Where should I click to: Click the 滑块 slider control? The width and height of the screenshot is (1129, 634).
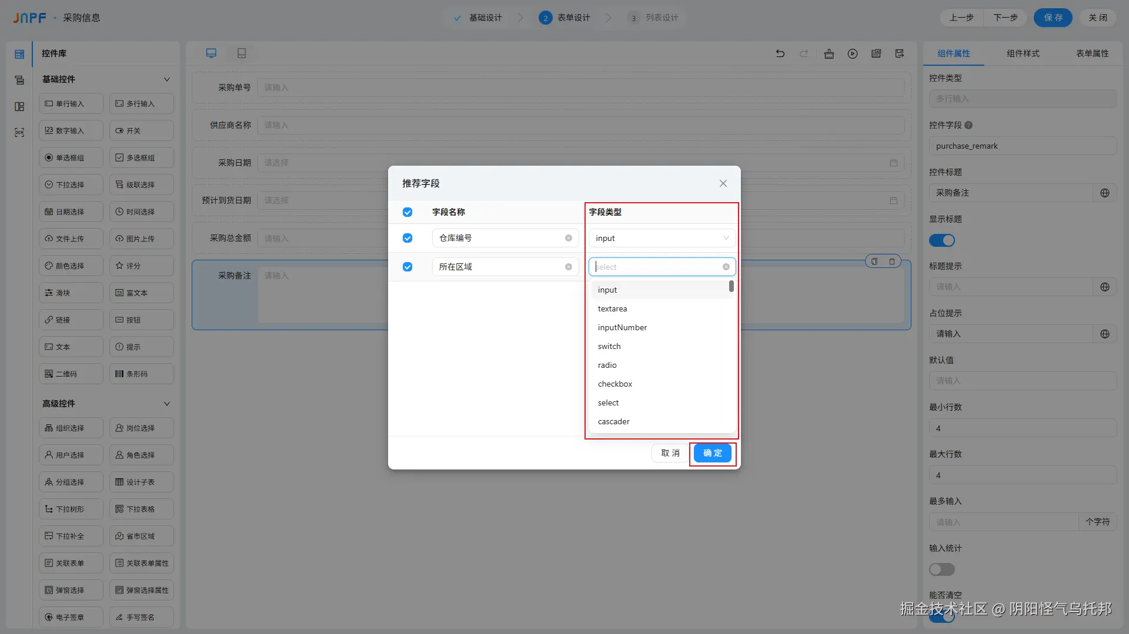(71, 293)
